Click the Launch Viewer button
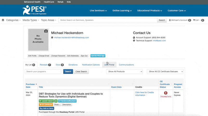The width and height of the screenshot is (208, 116). (x=46, y=101)
